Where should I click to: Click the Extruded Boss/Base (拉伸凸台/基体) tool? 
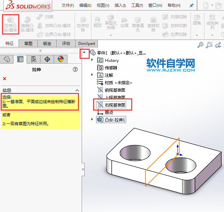pyautogui.click(x=10, y=24)
